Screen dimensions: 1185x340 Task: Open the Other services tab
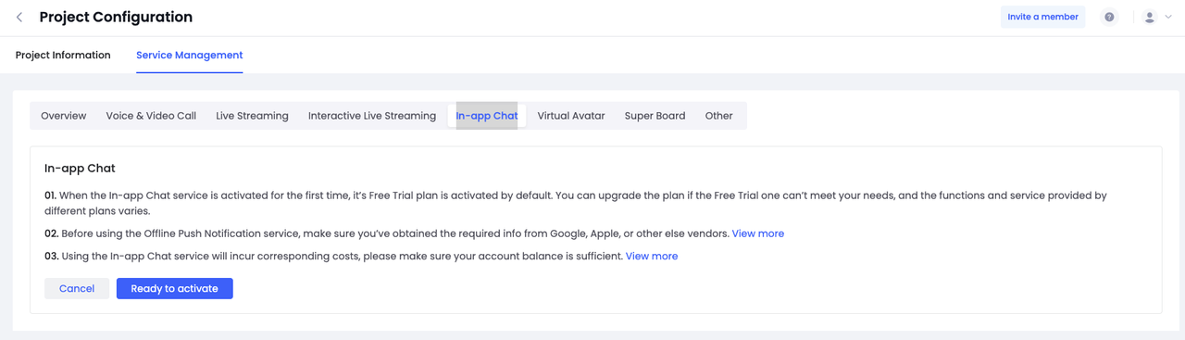point(718,116)
